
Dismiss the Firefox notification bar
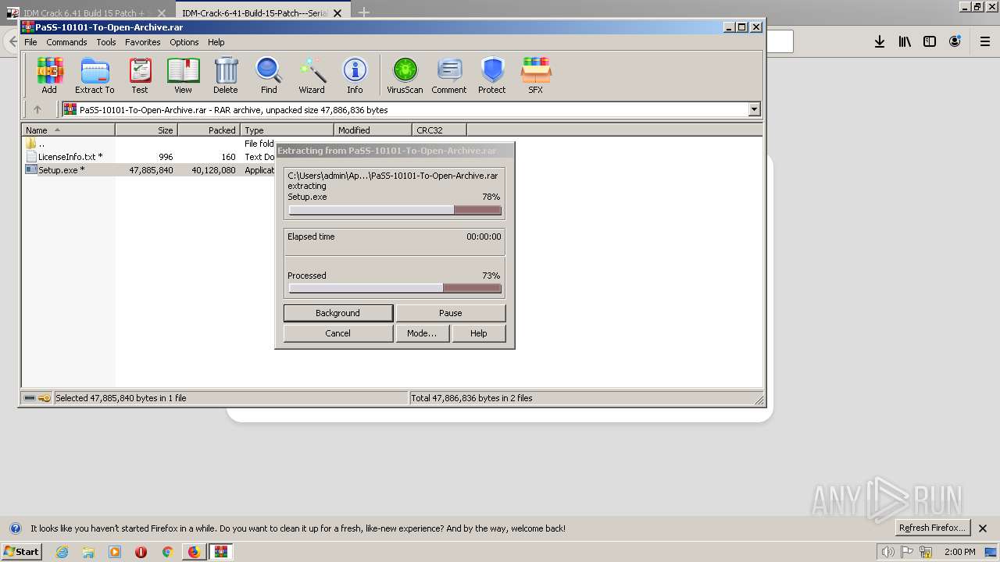(x=983, y=528)
